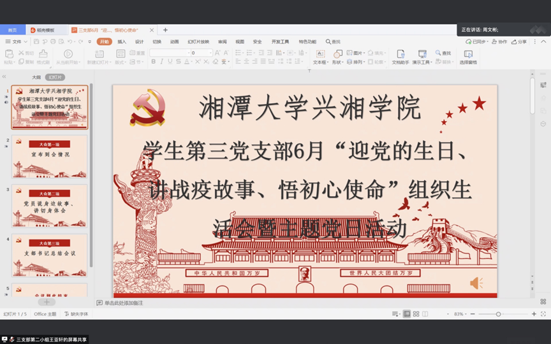The image size is (551, 344).
Task: Click the Clear Formatting eraser icon
Action: 216,62
